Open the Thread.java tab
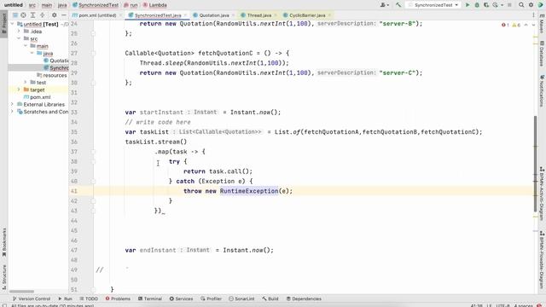 click(x=258, y=15)
